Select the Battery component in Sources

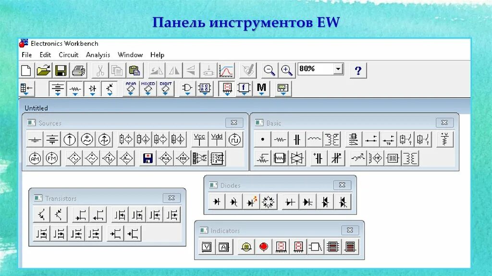coord(52,139)
